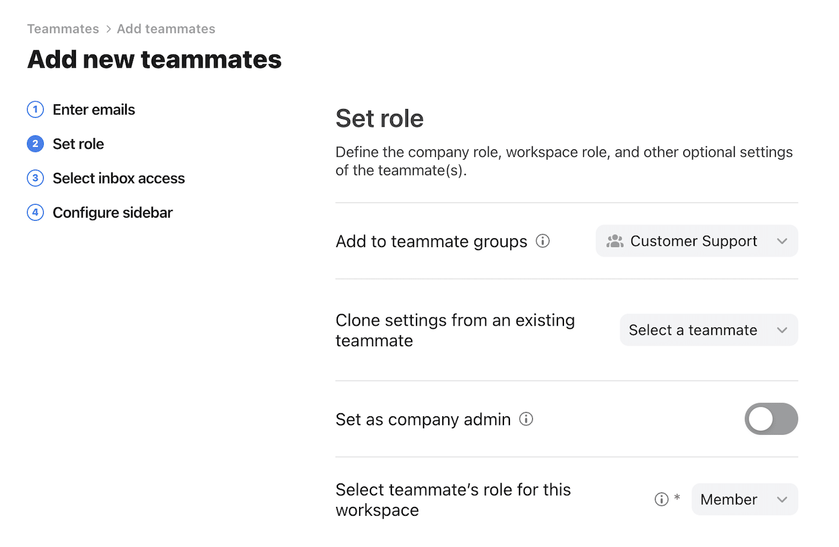
Task: Click the numbered circle for step 3
Action: 35,178
